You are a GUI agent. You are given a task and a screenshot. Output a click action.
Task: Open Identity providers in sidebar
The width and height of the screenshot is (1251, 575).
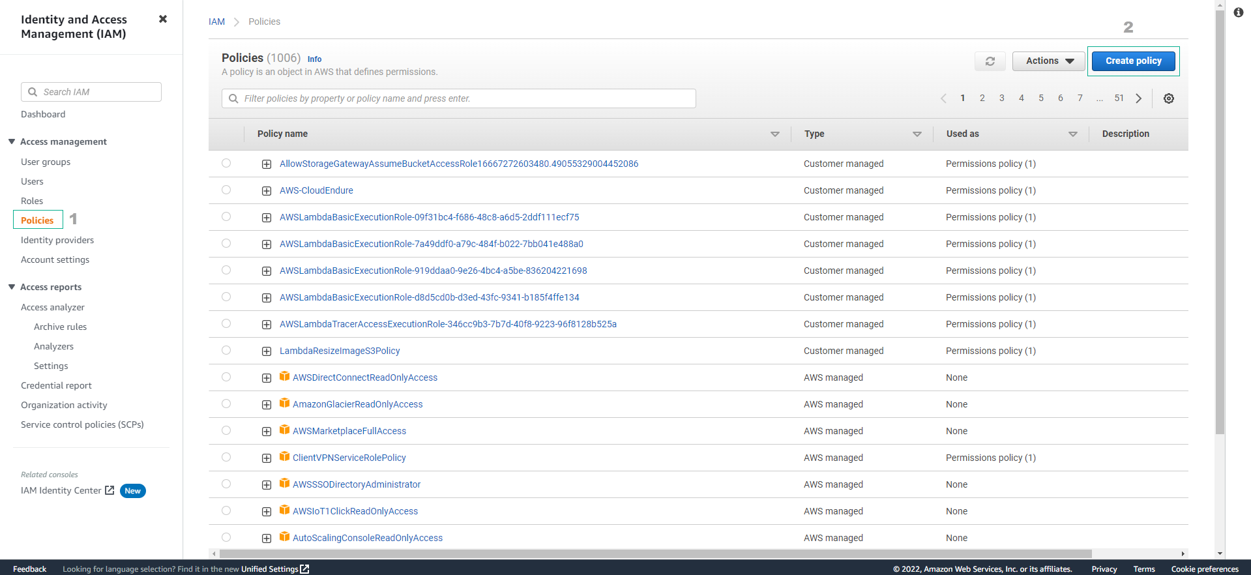tap(57, 240)
